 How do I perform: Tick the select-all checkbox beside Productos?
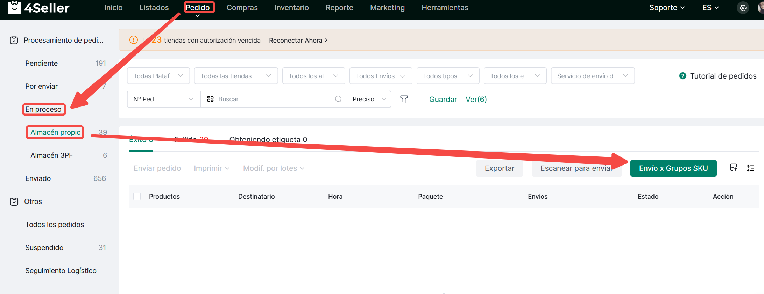(x=137, y=197)
